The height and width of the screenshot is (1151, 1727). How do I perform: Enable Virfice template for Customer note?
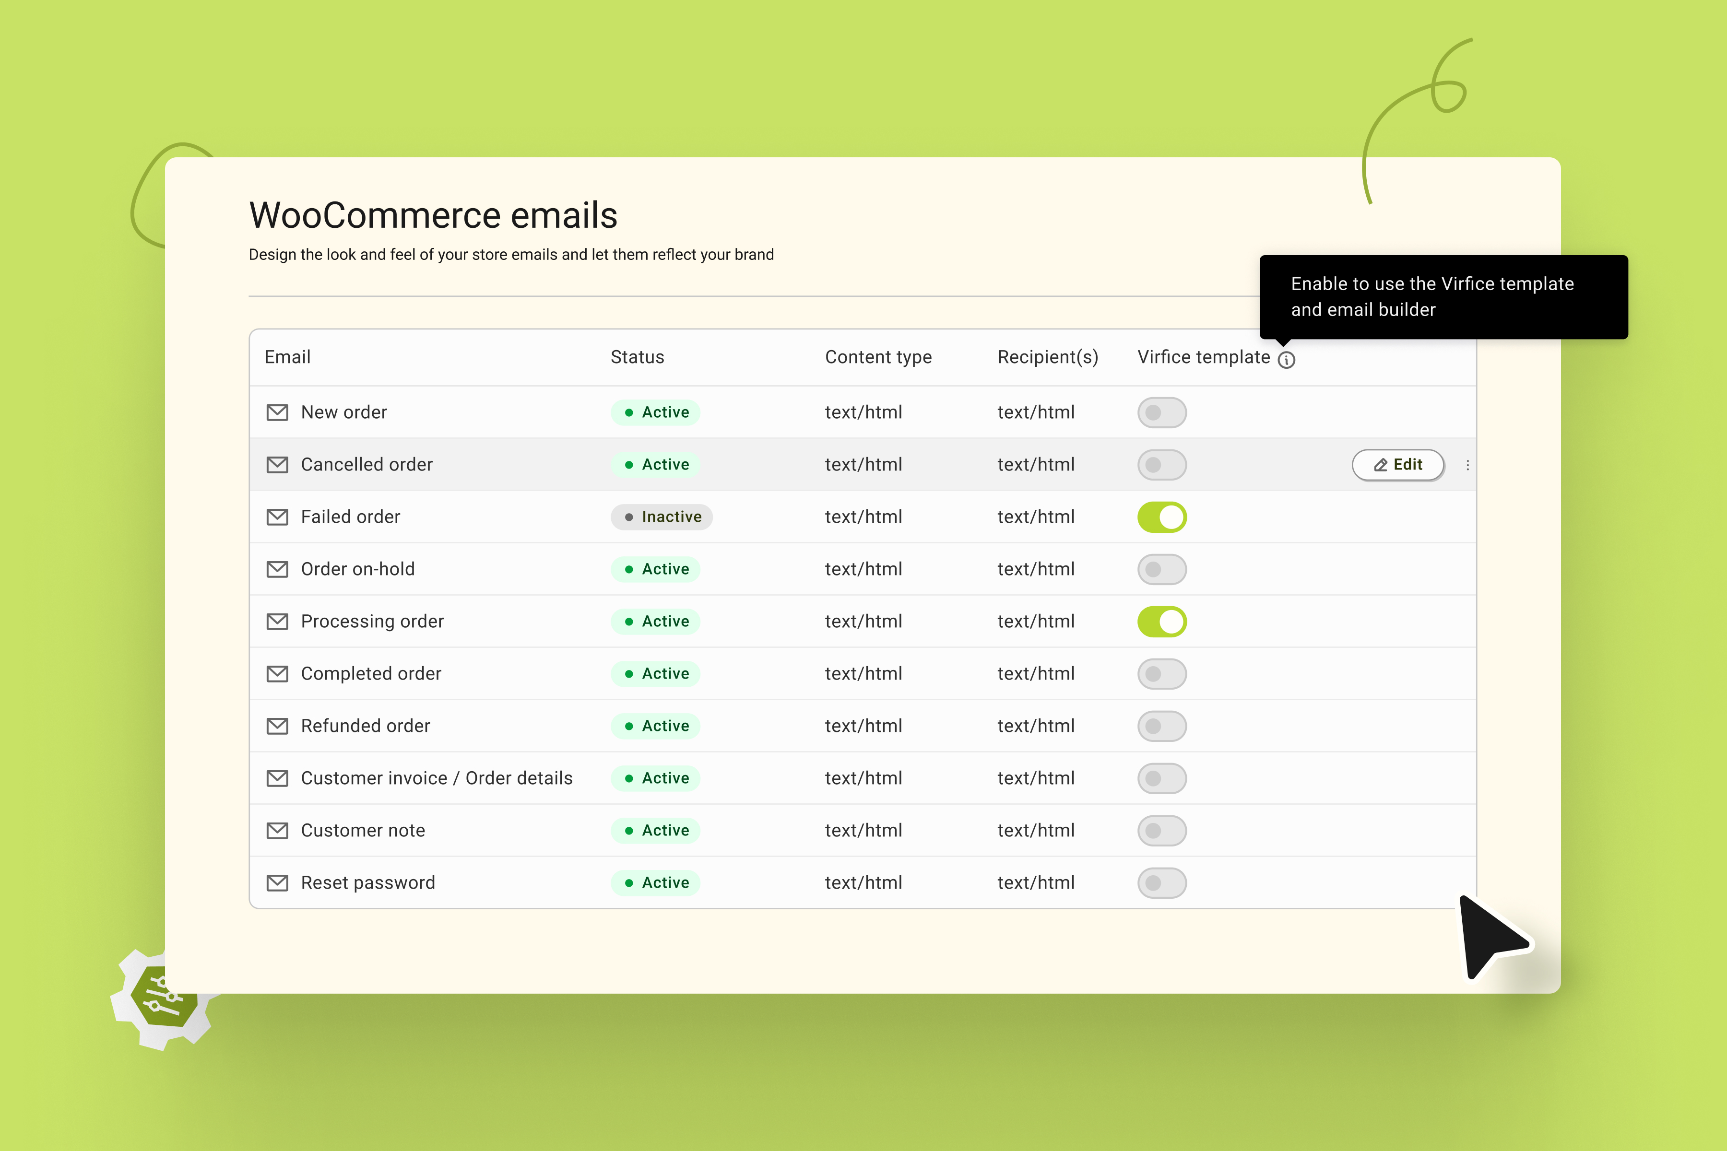click(1161, 830)
